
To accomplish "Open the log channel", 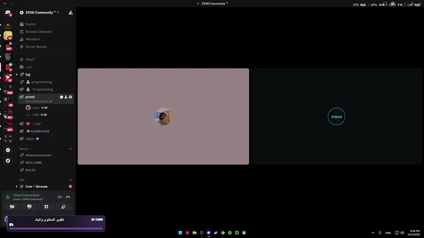I will coord(46,74).
